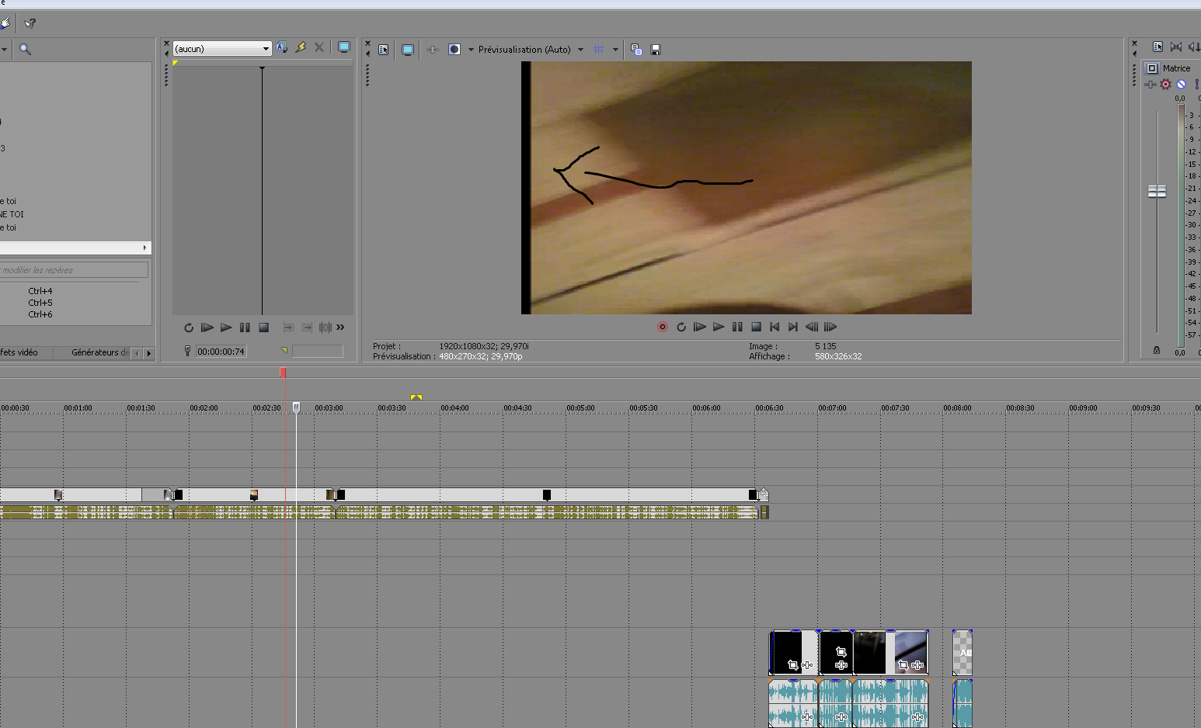Save snapshot to file icon
The image size is (1201, 728).
(656, 50)
